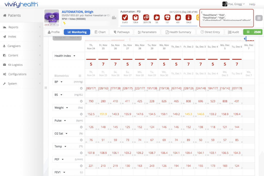Click the Day 240 of 90 progress bar
Image resolution: width=264 pixels, height=176 pixels.
pyautogui.click(x=159, y=26)
